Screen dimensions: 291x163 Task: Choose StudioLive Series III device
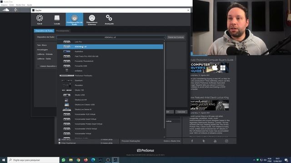pyautogui.click(x=110, y=110)
